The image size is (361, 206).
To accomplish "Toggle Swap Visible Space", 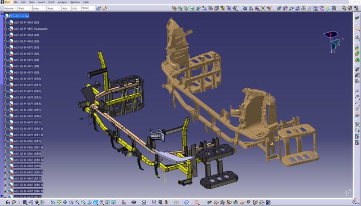I will (113, 202).
